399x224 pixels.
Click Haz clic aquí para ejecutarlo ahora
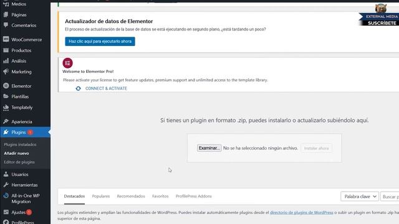(x=100, y=42)
